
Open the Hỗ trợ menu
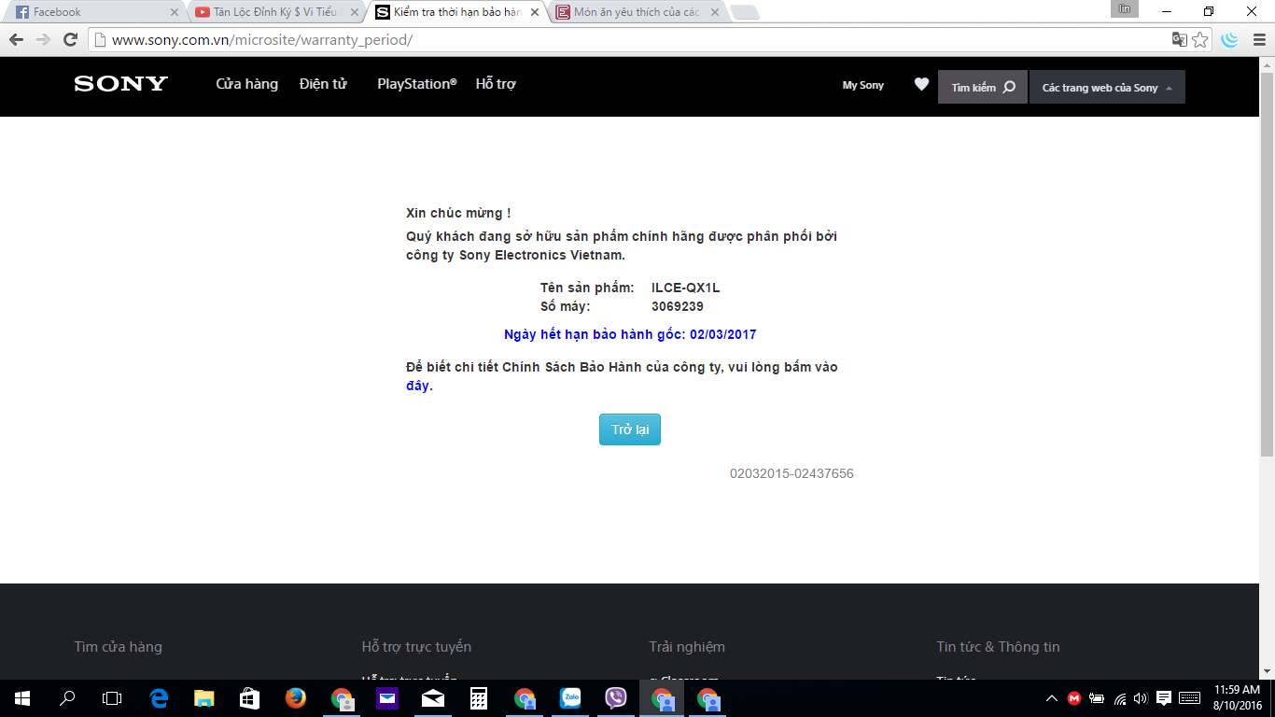496,84
